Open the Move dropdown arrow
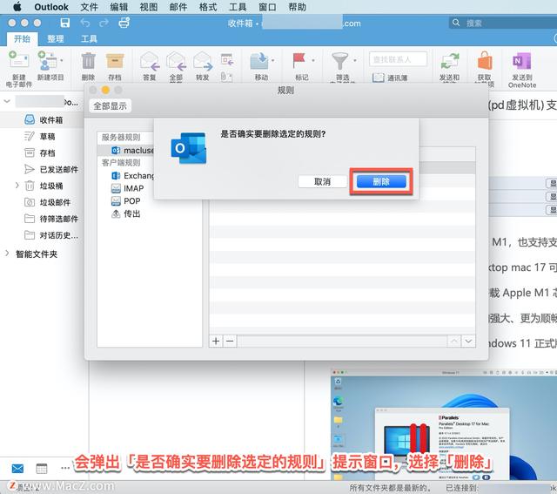This screenshot has height=494, width=557. click(272, 60)
